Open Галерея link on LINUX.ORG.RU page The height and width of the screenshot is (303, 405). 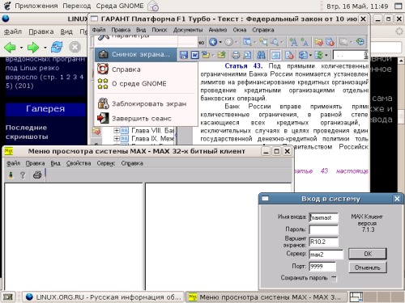(x=45, y=109)
